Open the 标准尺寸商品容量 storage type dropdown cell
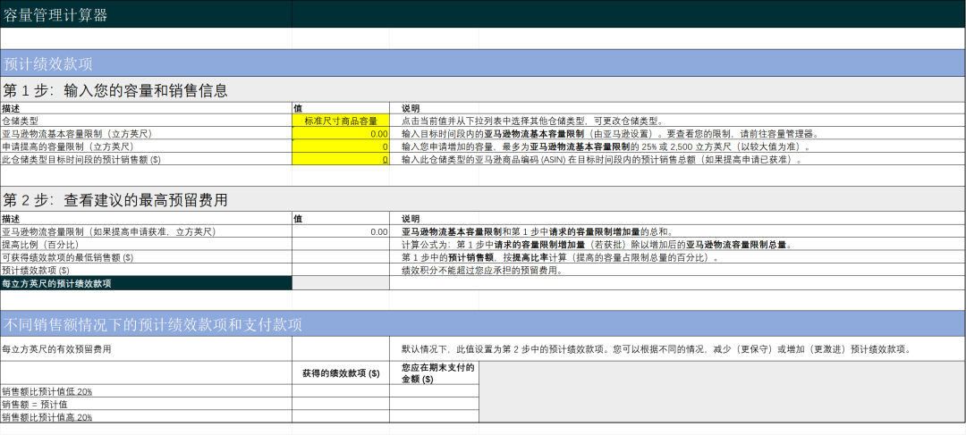This screenshot has height=435, width=966. click(341, 121)
